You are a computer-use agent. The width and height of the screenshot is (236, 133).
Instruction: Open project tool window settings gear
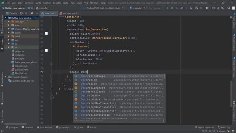pos(32,13)
